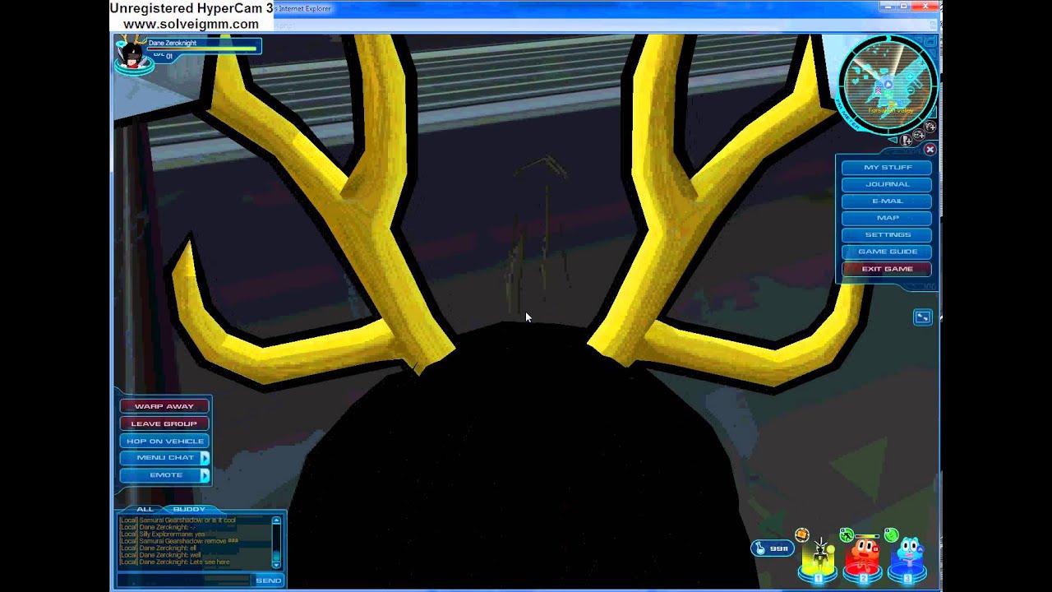
Task: Click the left icon under the minimap
Action: coord(905,141)
